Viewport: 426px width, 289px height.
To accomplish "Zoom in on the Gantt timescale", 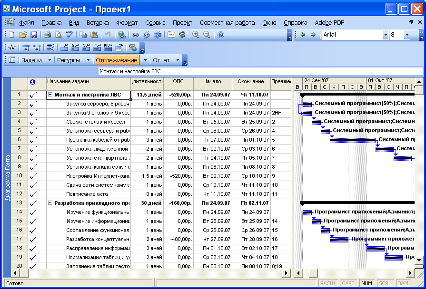I will [x=196, y=35].
